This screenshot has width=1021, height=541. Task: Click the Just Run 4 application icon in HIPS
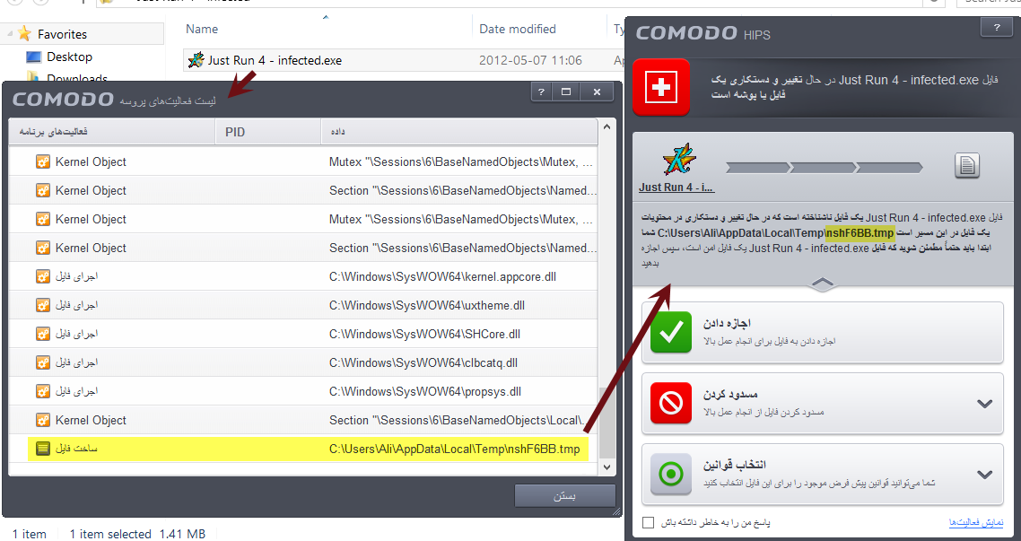coord(678,161)
